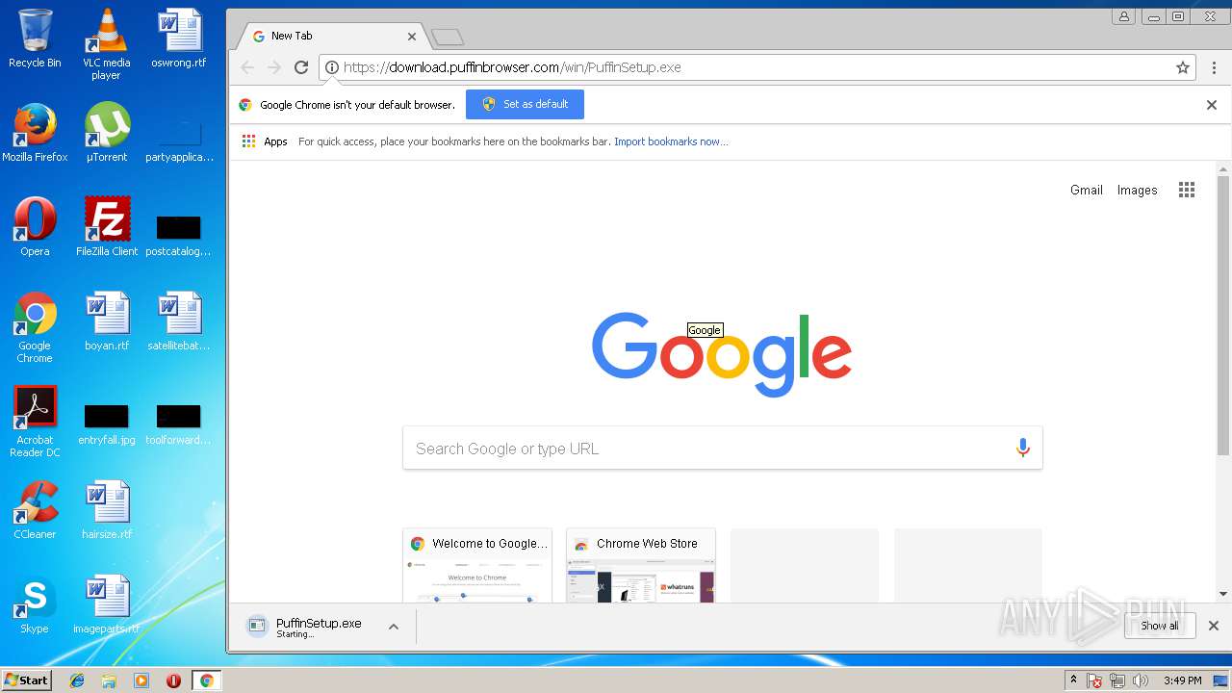The width and height of the screenshot is (1232, 693).
Task: Expand PuffinSetup.exe download options arrow
Action: pos(393,627)
